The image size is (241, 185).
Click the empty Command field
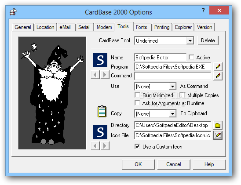[172, 76]
